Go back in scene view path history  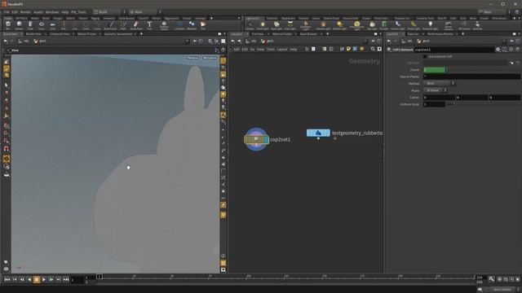pos(6,42)
